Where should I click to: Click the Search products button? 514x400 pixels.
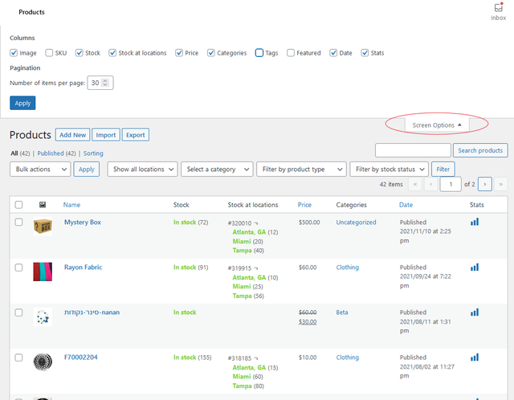pyautogui.click(x=480, y=150)
